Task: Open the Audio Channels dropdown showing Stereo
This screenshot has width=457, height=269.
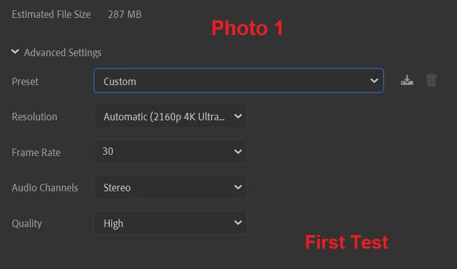Action: tap(170, 187)
